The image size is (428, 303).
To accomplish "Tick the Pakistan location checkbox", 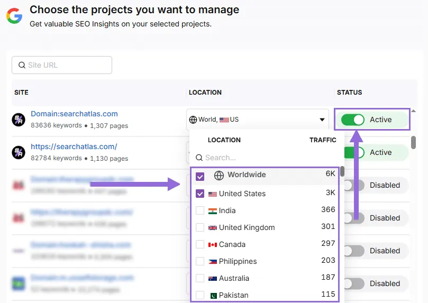I will click(x=200, y=295).
